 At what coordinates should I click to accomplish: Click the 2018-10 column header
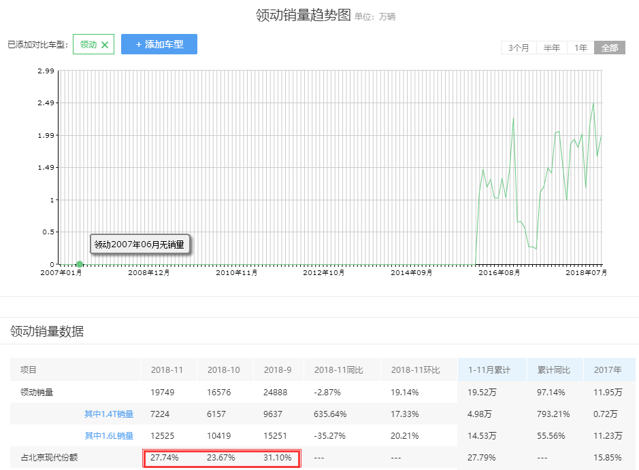223,370
